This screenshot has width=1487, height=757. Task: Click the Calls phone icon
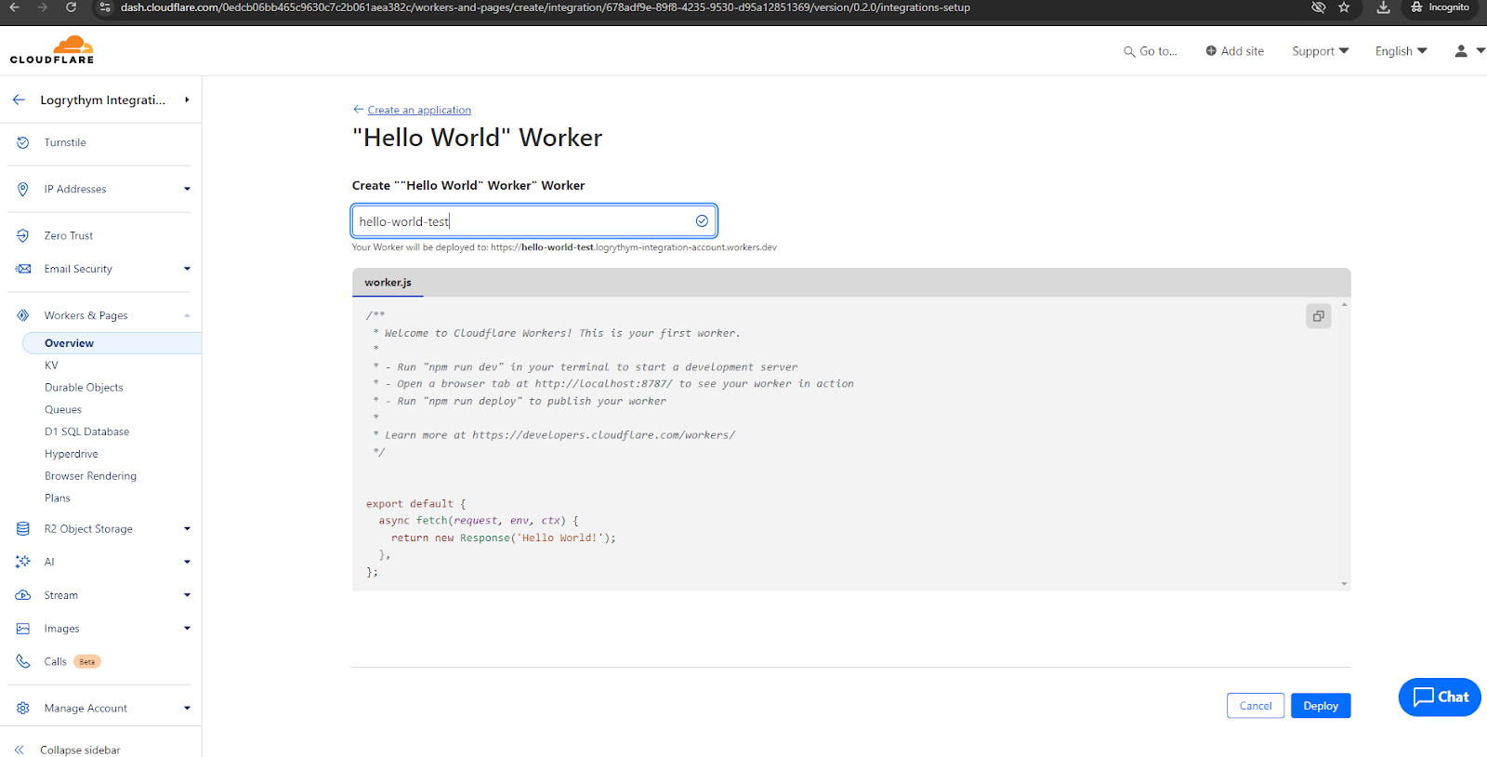(23, 661)
